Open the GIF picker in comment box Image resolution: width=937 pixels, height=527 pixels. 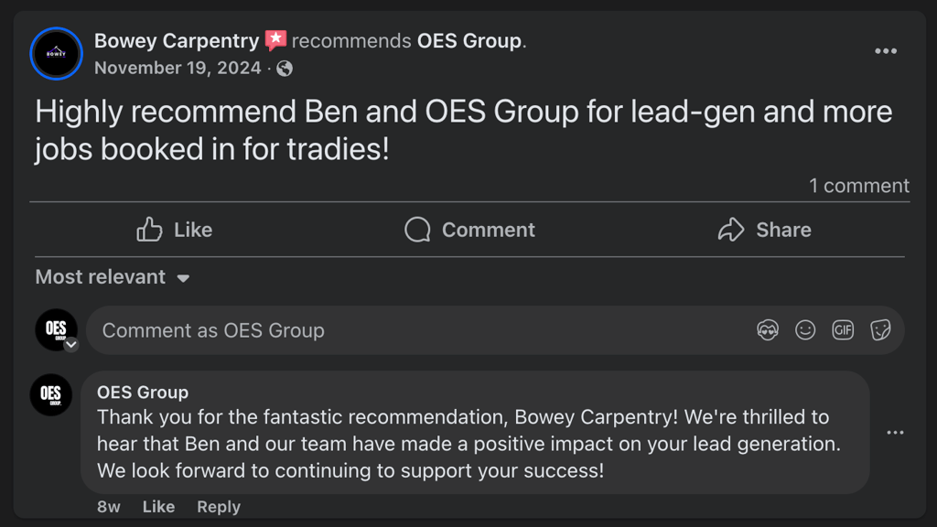843,330
